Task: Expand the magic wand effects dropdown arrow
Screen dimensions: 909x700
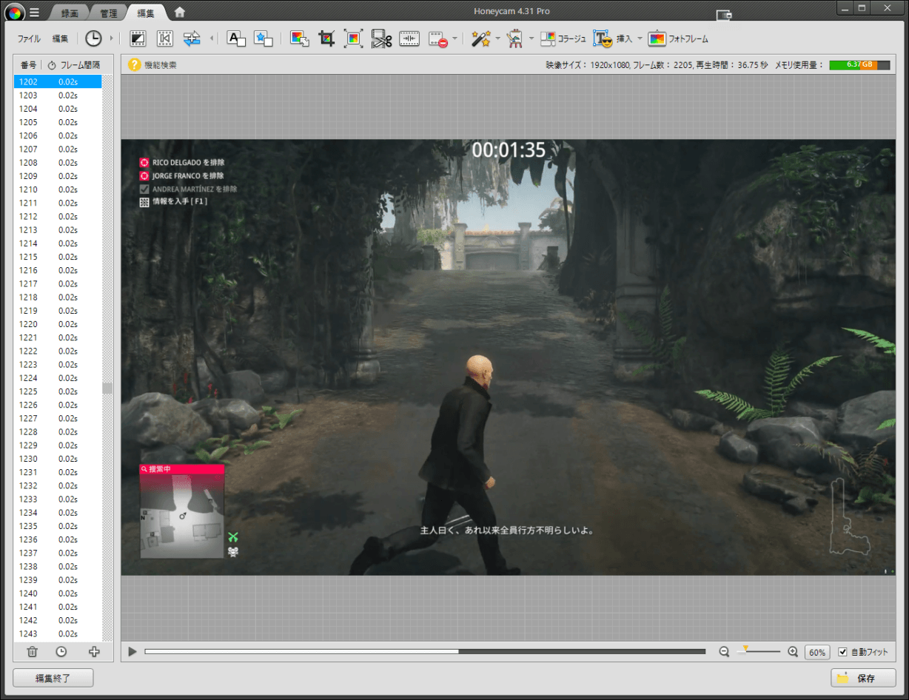Action: pos(498,38)
